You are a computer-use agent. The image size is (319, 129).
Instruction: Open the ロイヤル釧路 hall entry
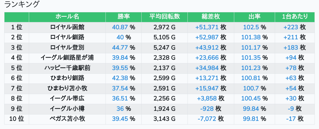(67, 37)
